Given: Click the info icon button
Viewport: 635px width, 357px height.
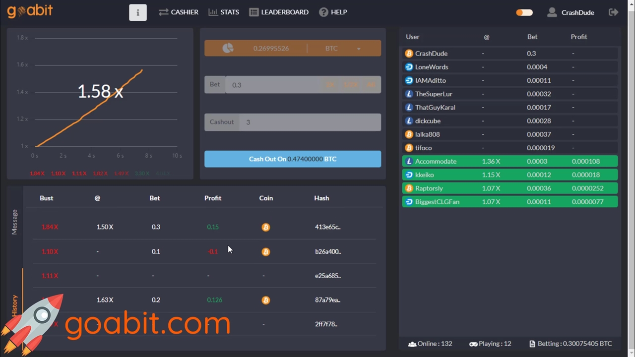Looking at the screenshot, I should click(138, 12).
